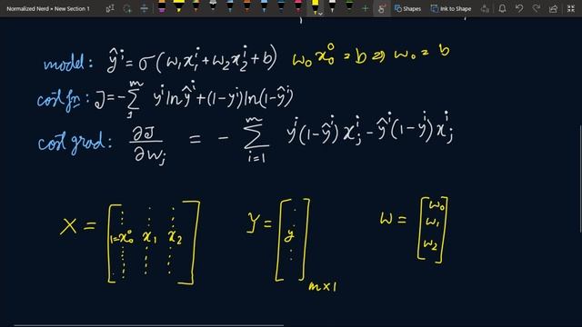
Task: Open the Share icon
Action: pyautogui.click(x=554, y=8)
